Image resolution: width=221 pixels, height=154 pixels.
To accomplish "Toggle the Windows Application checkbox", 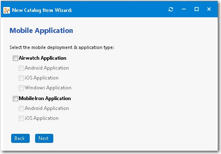I will pos(21,88).
